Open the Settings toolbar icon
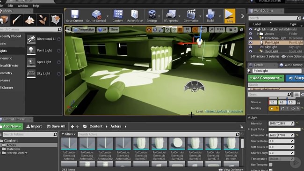The height and width of the screenshot is (171, 304). point(152,16)
